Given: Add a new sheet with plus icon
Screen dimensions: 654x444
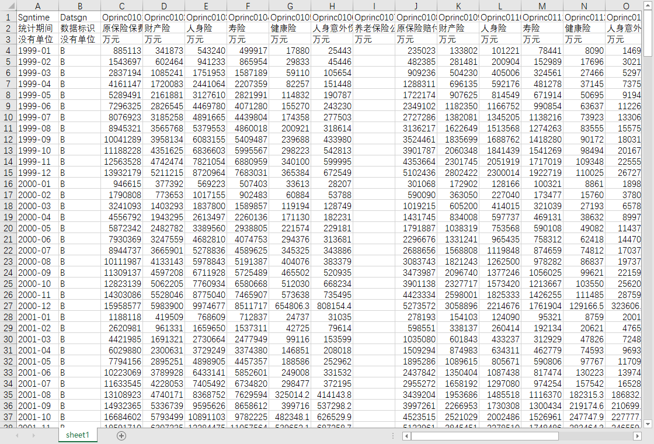Looking at the screenshot, I should [121, 436].
